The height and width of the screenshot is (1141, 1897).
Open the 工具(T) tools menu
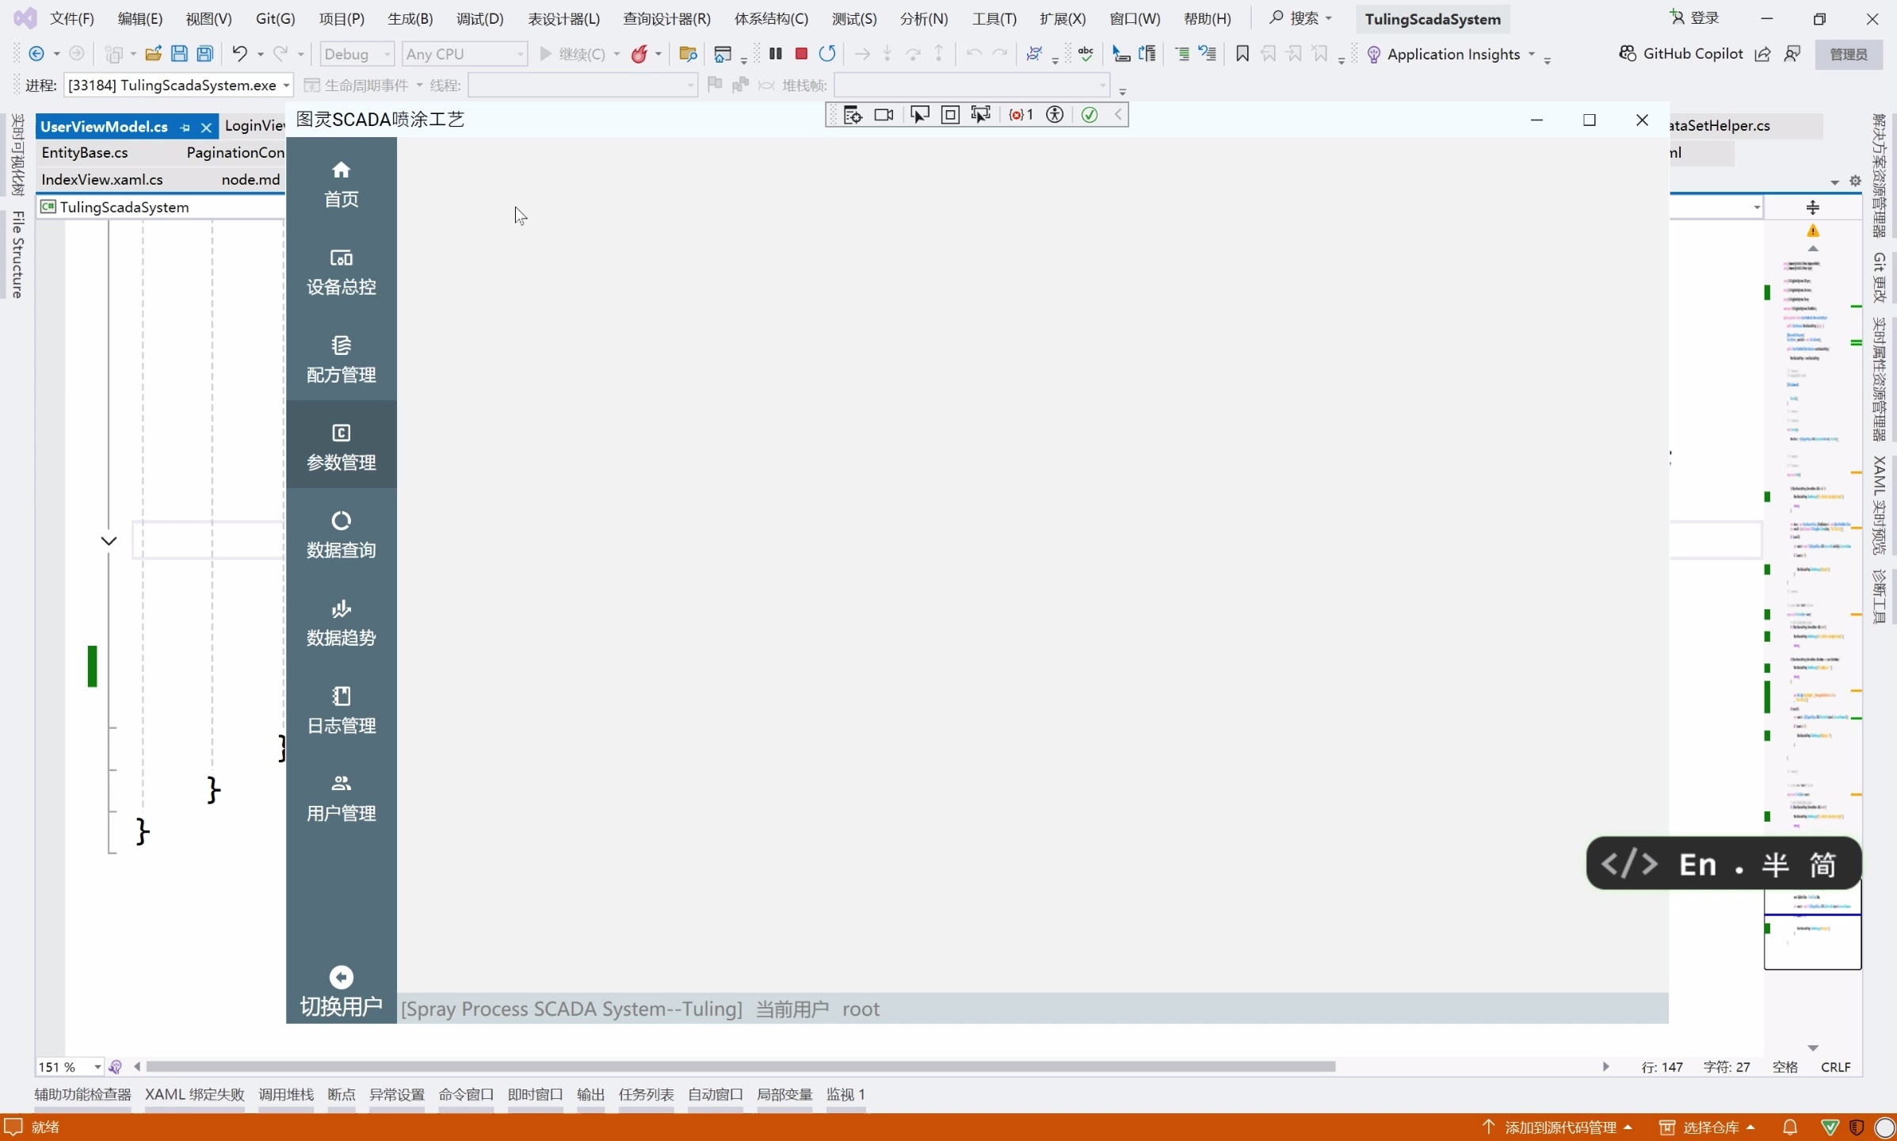click(994, 18)
